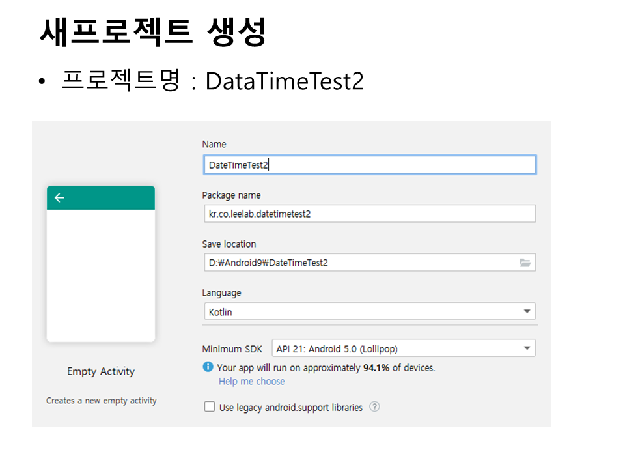
Task: Click the slide title 새프로젝트 생성
Action: (153, 31)
